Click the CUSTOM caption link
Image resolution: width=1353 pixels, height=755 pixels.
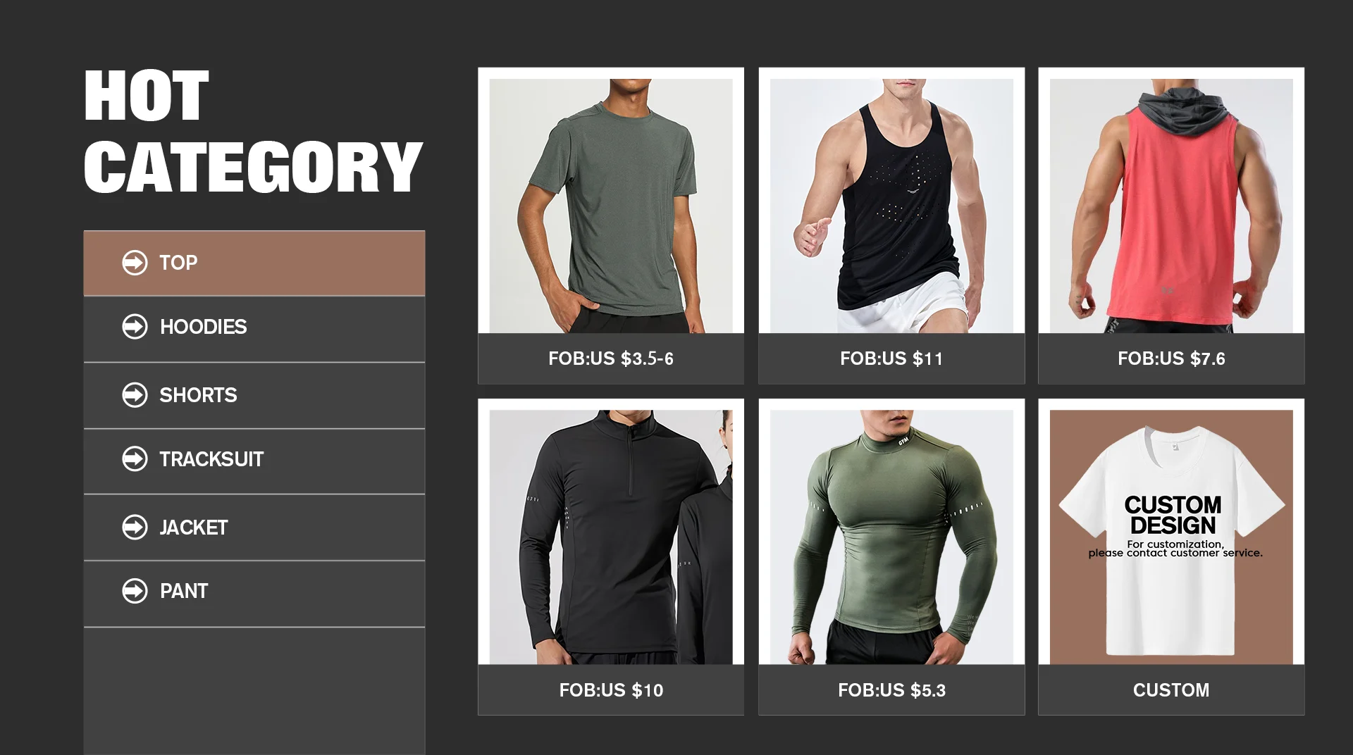pyautogui.click(x=1171, y=690)
